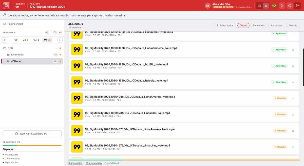Click the logout icon in header

[x=297, y=6]
